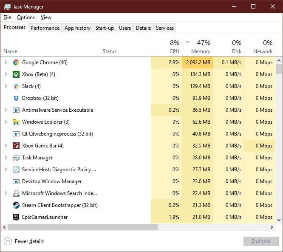
Task: Select the Dropbox (32 bit) process name
Action: pos(40,98)
